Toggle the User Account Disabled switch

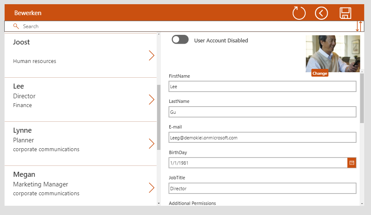(180, 40)
